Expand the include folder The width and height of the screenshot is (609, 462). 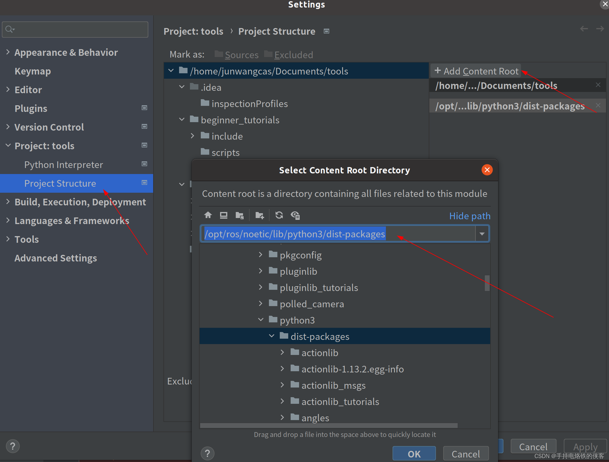193,136
